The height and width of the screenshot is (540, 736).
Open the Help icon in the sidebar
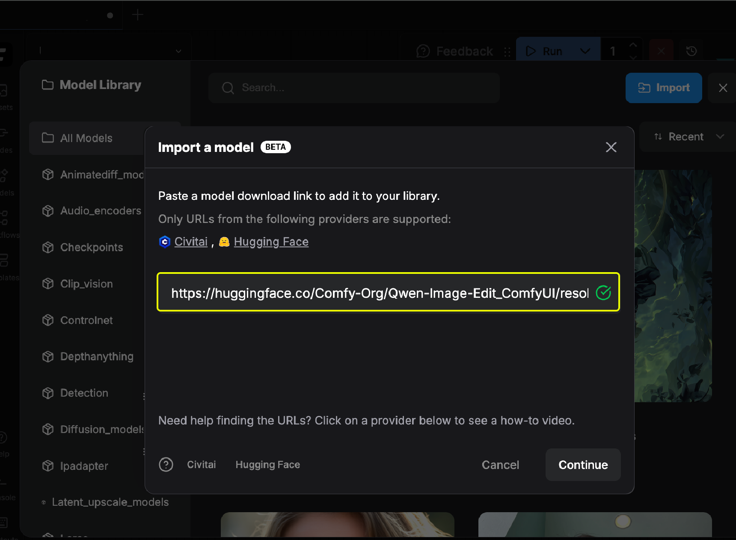coord(3,437)
